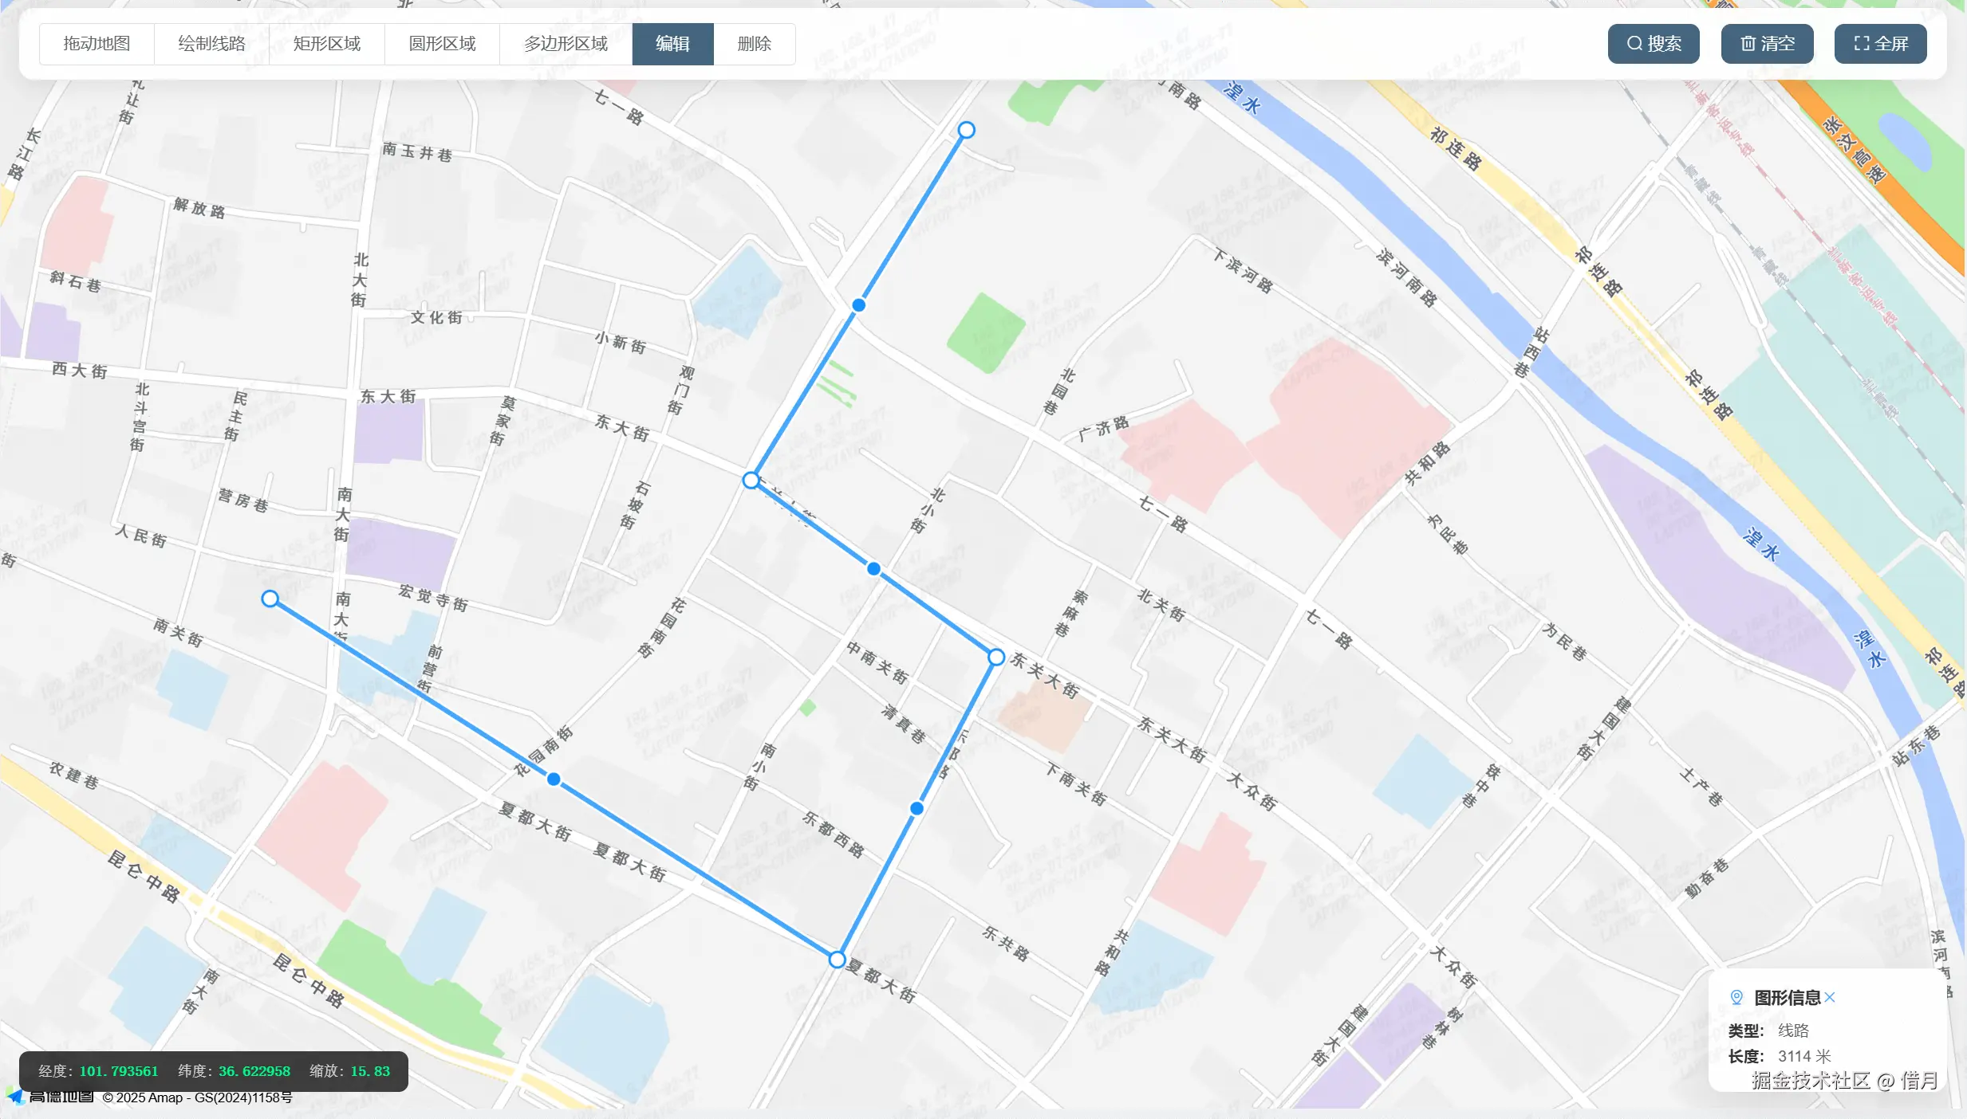Click the 清空 clear button with the trash icon
1967x1119 pixels.
click(1767, 44)
